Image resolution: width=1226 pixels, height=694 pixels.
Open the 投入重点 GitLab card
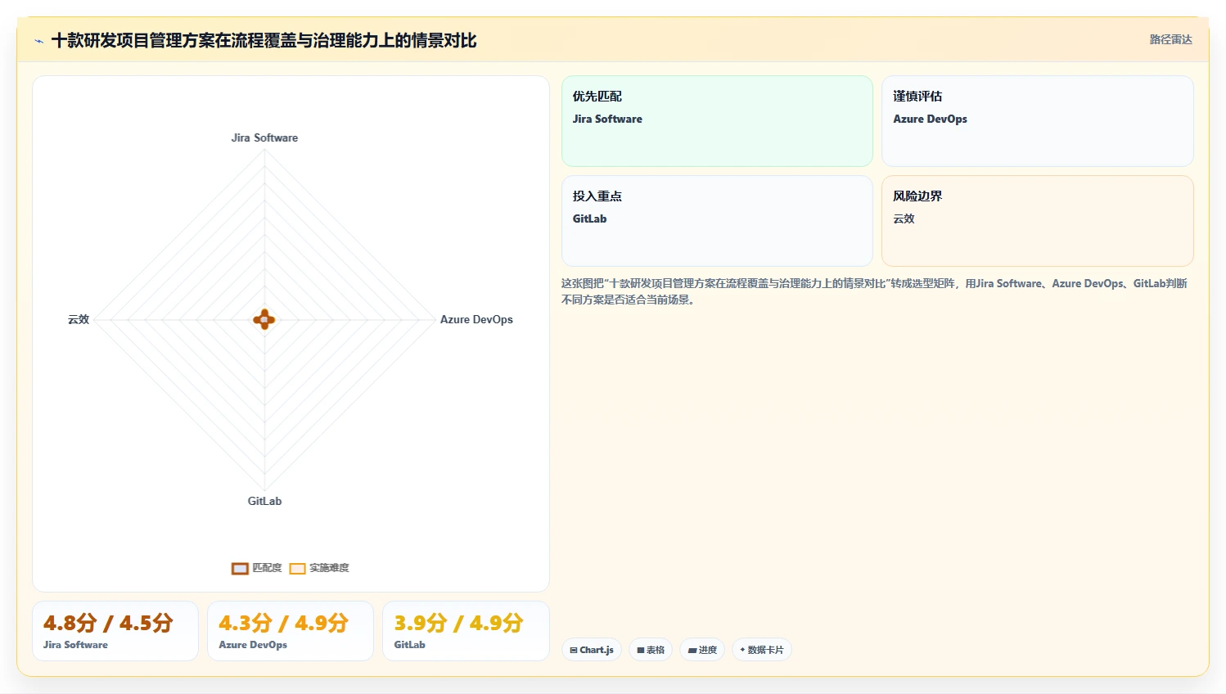[717, 221]
